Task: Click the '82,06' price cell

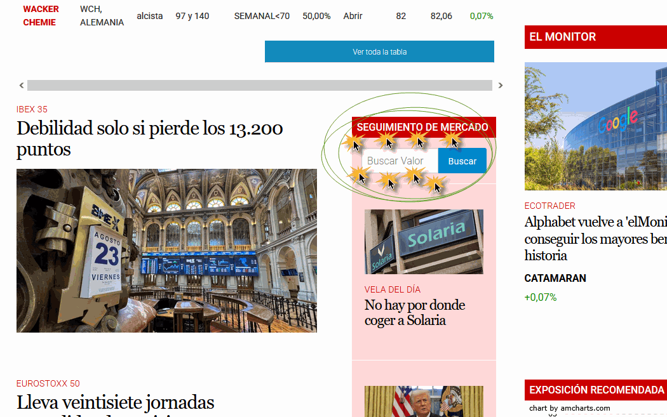Action: tap(441, 16)
